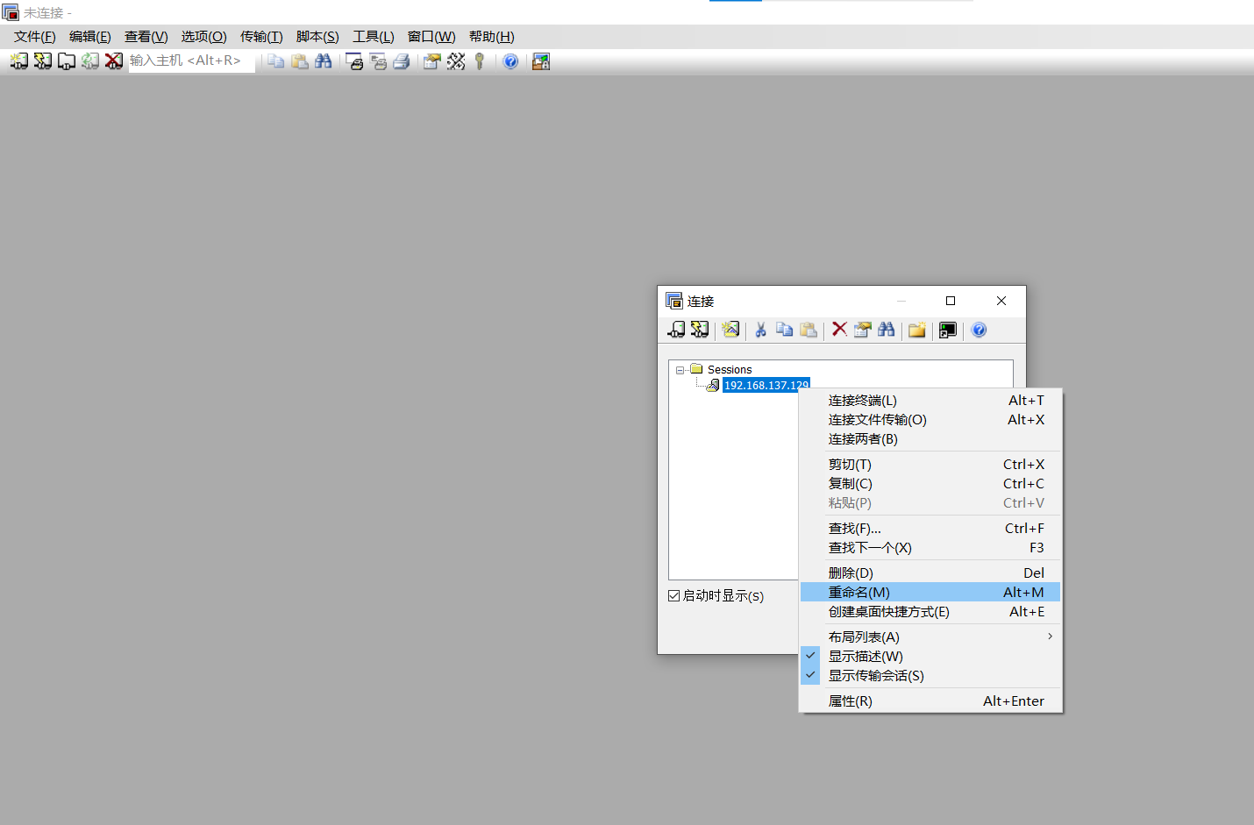
Task: Open the 窗口(W) menu
Action: (x=431, y=37)
